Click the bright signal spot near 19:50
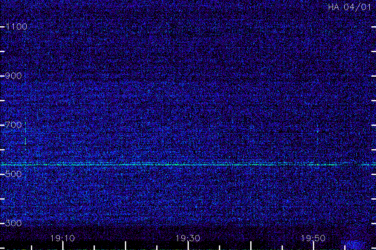Image resolution: width=376 pixels, height=250 pixels. coord(318,131)
